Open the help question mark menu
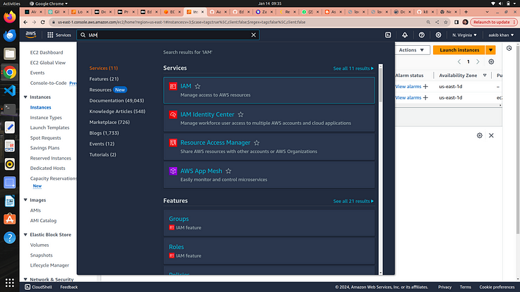 pos(422,35)
